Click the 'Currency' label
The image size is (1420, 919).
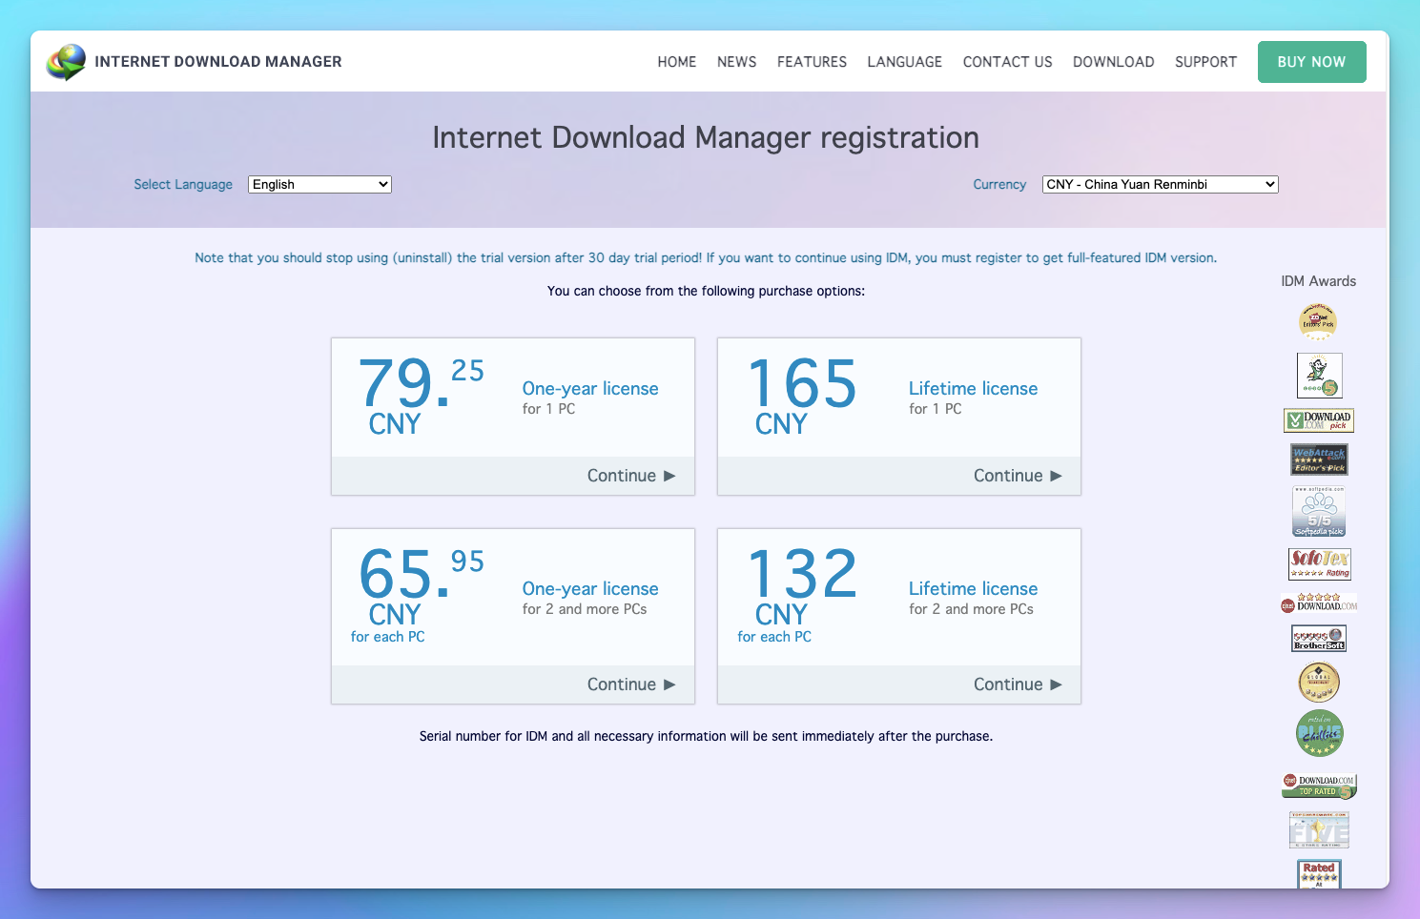click(x=999, y=185)
